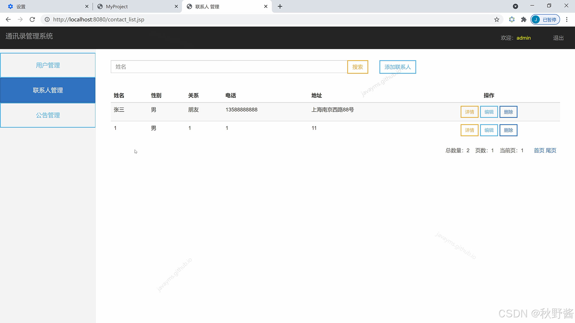The height and width of the screenshot is (323, 575).
Task: Click 编辑 for the second contact row
Action: [x=489, y=130]
